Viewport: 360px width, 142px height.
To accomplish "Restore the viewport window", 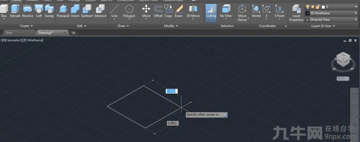I will coord(350,41).
